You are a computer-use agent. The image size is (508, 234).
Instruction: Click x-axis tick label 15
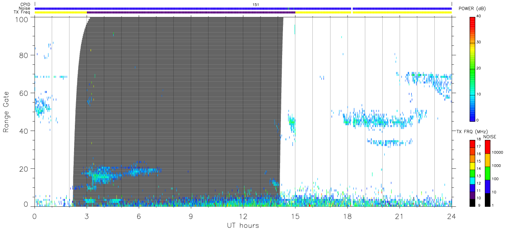[295, 217]
